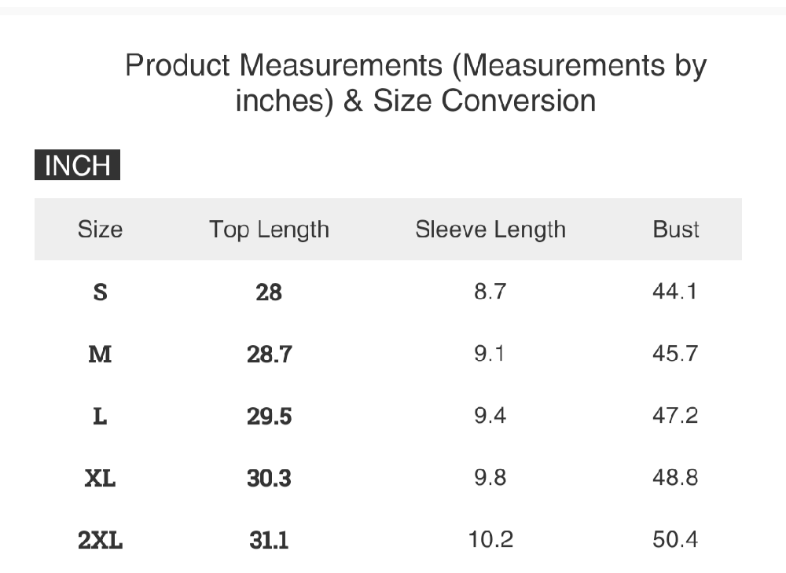Click the 29.5 top length value
Screen dimensions: 786x573
coord(269,417)
